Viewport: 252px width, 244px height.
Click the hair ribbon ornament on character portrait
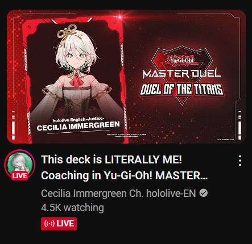[67, 33]
